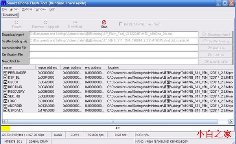This screenshot has width=236, height=144.
Task: Click the 2048Mb DRAM status entry
Action: point(39,141)
